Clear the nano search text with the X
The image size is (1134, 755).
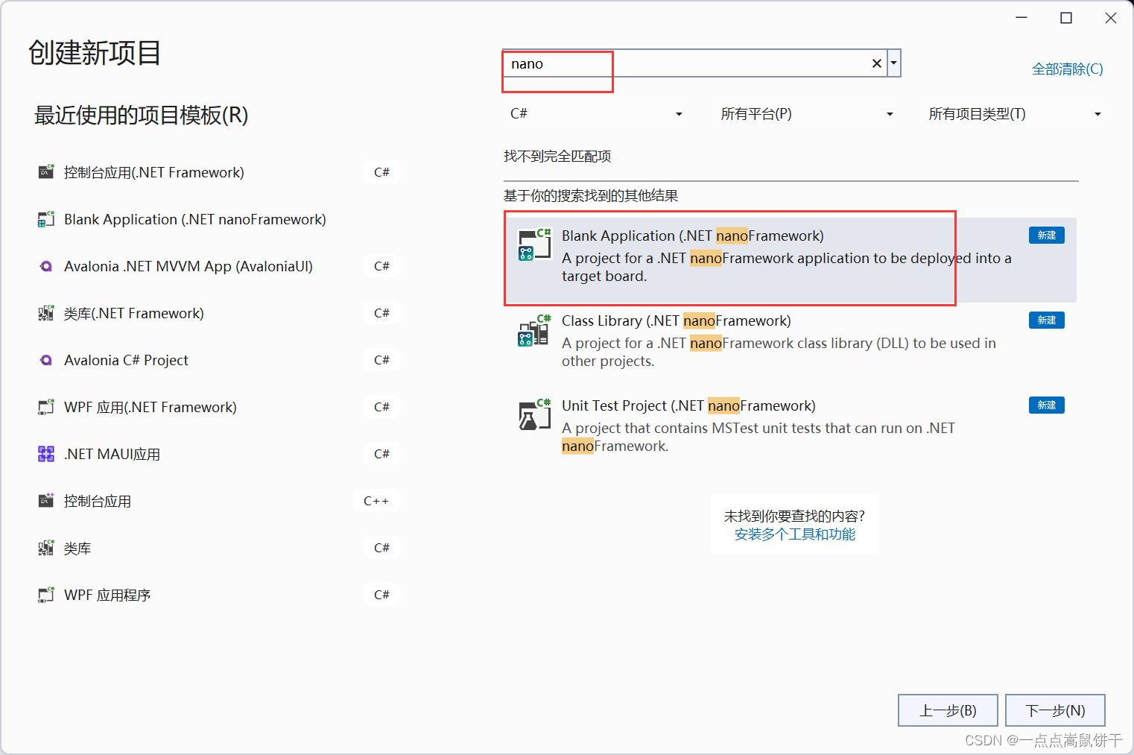pos(876,63)
